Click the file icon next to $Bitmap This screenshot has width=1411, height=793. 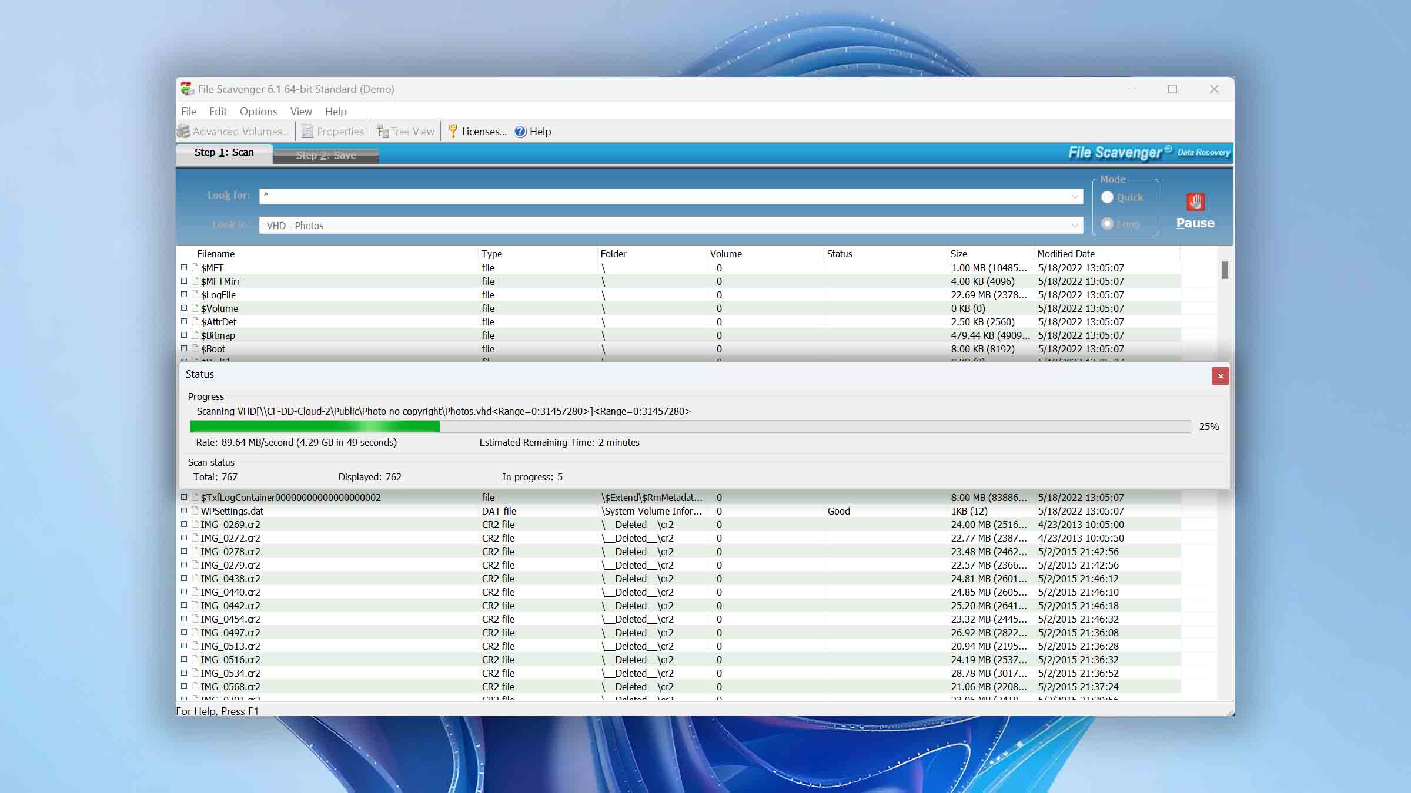pos(195,335)
